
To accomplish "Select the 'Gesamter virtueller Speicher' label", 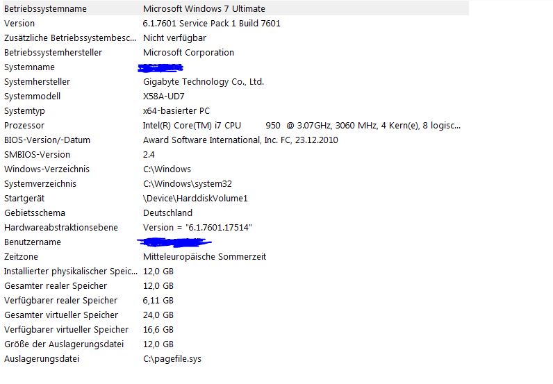I will (61, 315).
